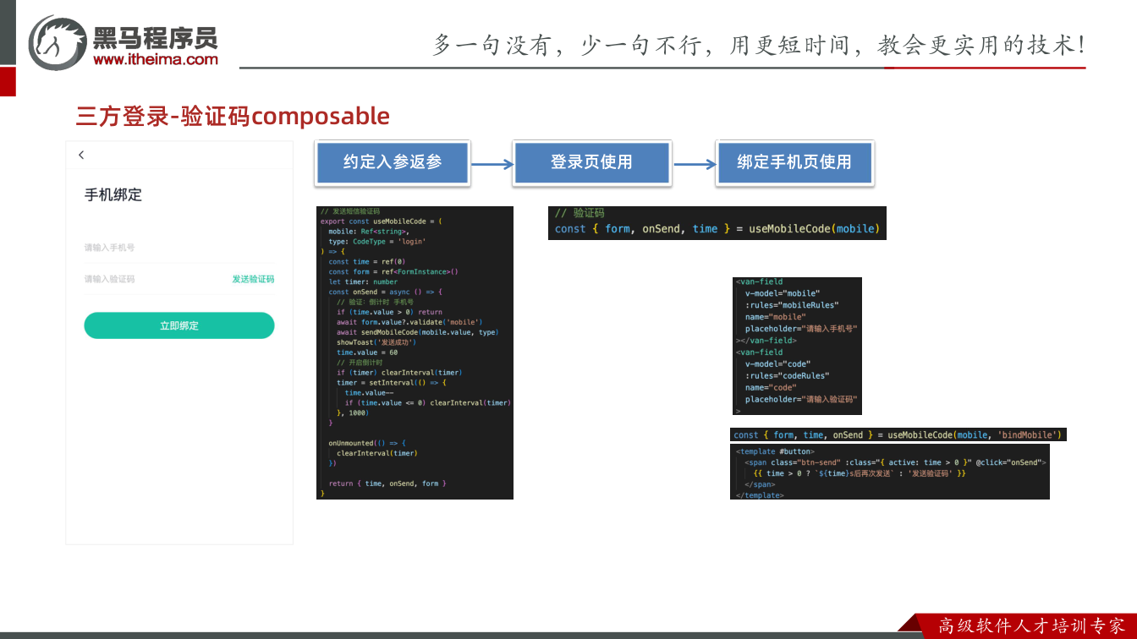Tap the 立即绑定 button
The height and width of the screenshot is (639, 1137).
click(179, 325)
